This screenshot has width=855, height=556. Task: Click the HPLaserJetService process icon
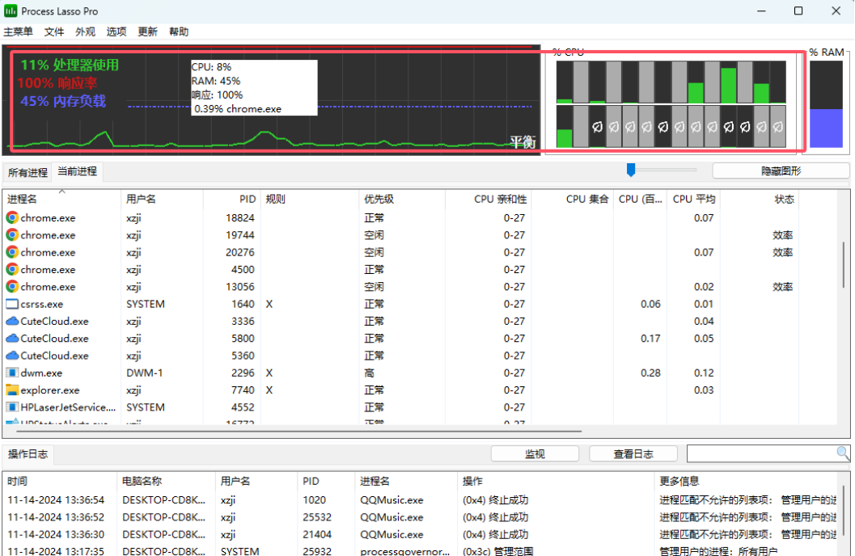tap(12, 407)
